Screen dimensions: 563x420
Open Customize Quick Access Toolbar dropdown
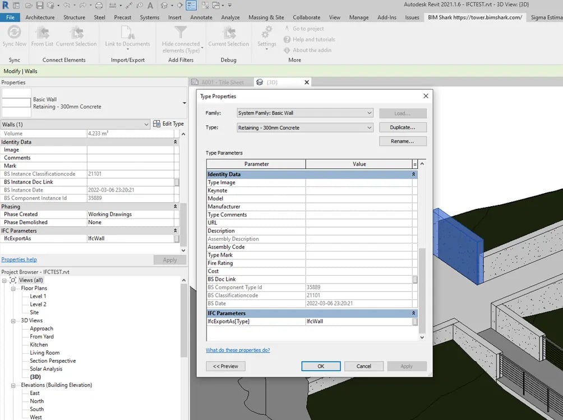[229, 6]
